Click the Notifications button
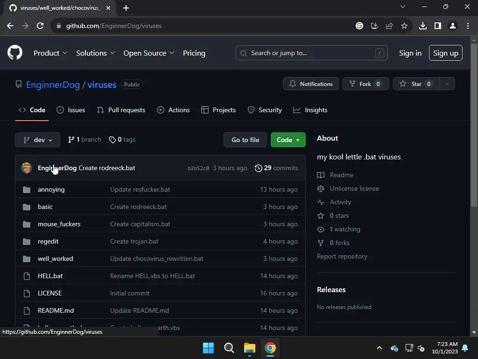Screen dimensions: 478x359 [310, 84]
